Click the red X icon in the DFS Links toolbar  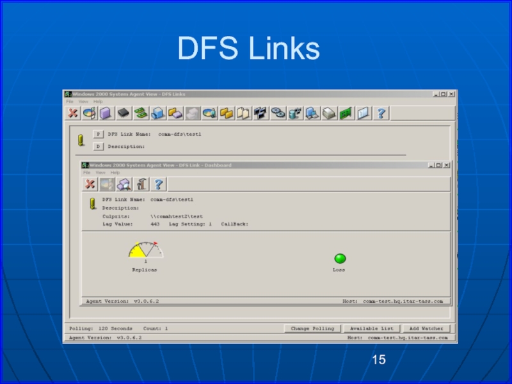point(73,113)
